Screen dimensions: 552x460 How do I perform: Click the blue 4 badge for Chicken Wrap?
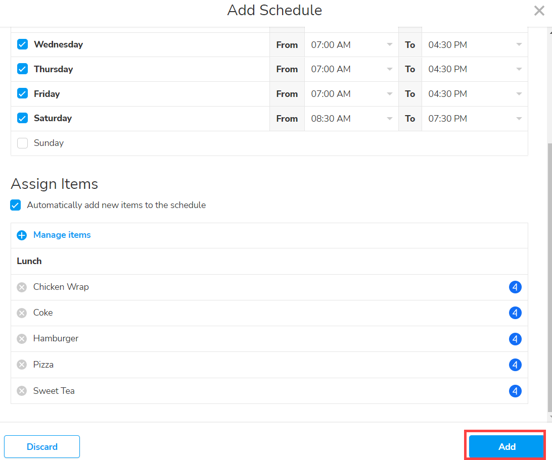coord(515,287)
